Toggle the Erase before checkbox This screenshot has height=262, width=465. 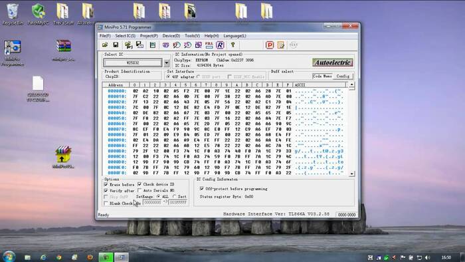(x=106, y=185)
